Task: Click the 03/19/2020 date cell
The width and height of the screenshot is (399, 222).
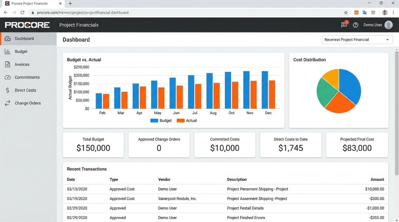Action: point(77,199)
